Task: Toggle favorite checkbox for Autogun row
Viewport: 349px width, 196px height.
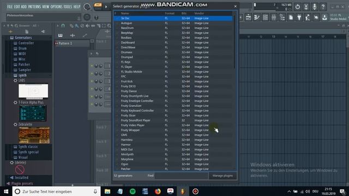Action: 117,23
